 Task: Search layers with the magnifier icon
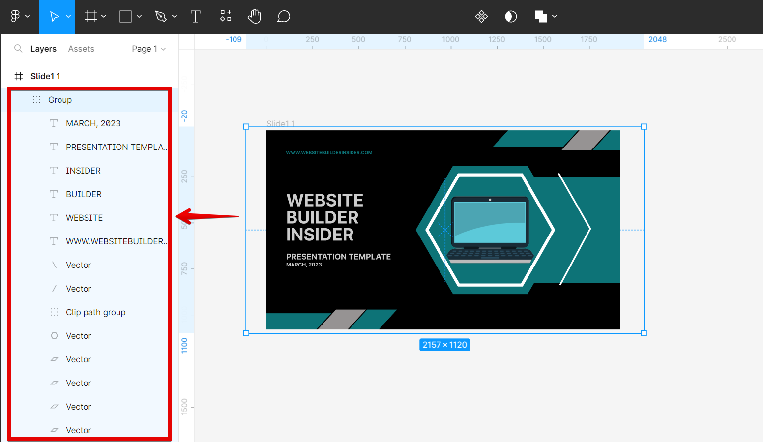(18, 49)
